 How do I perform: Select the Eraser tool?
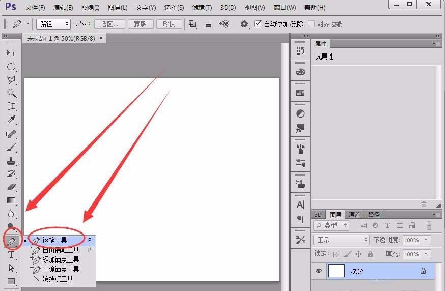(x=11, y=187)
